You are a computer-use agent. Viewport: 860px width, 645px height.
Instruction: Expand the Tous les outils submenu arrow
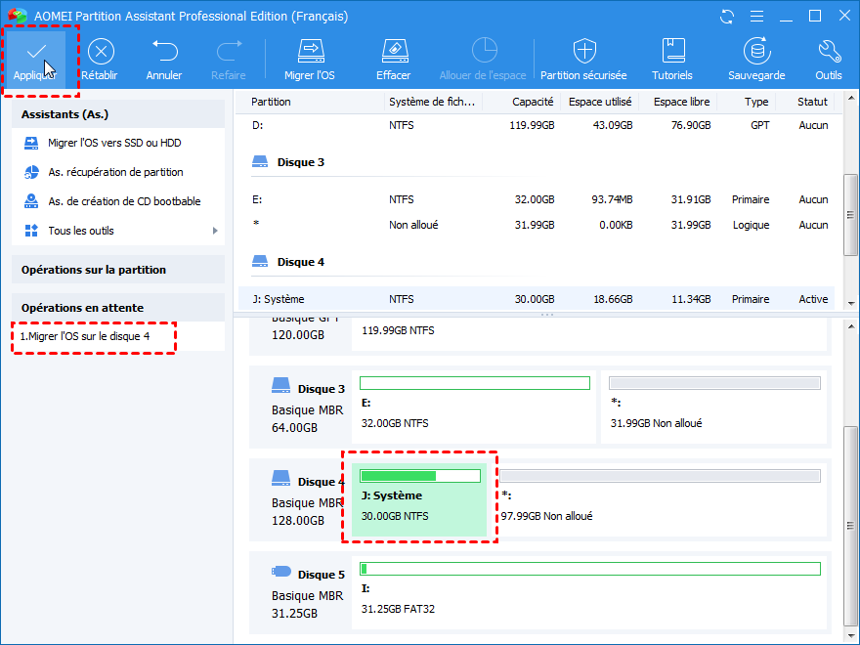[x=215, y=231]
